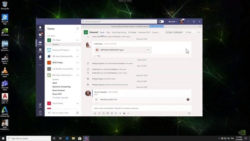Open more options on REPONSE_MICROSOFT.pptx attachment
Viewport: 250px width, 141px height.
(148, 50)
